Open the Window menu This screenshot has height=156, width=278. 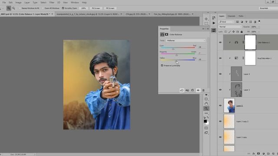click(x=75, y=3)
